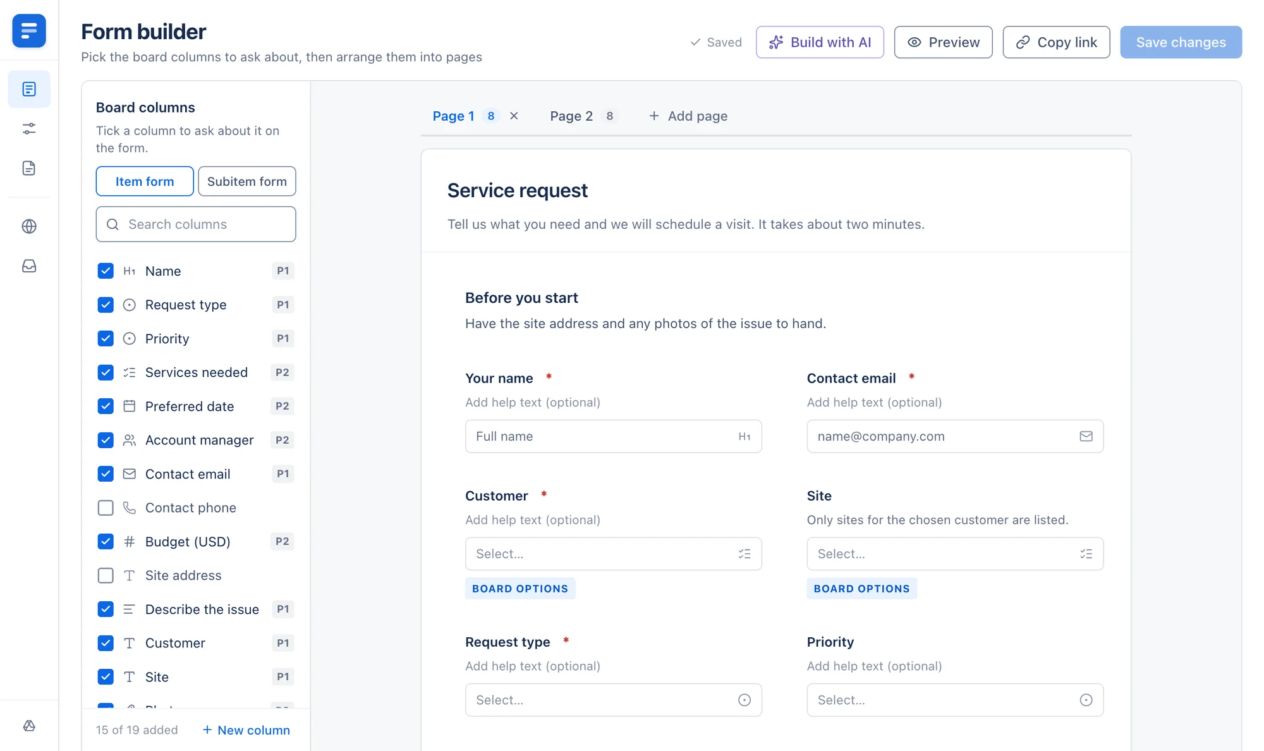Click Customer's BOARD OPTIONS badge

coord(520,589)
